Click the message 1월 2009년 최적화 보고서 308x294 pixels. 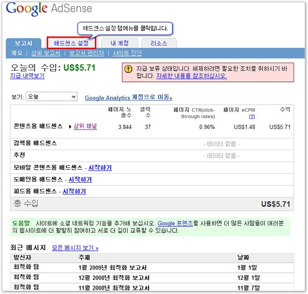pyautogui.click(x=113, y=268)
